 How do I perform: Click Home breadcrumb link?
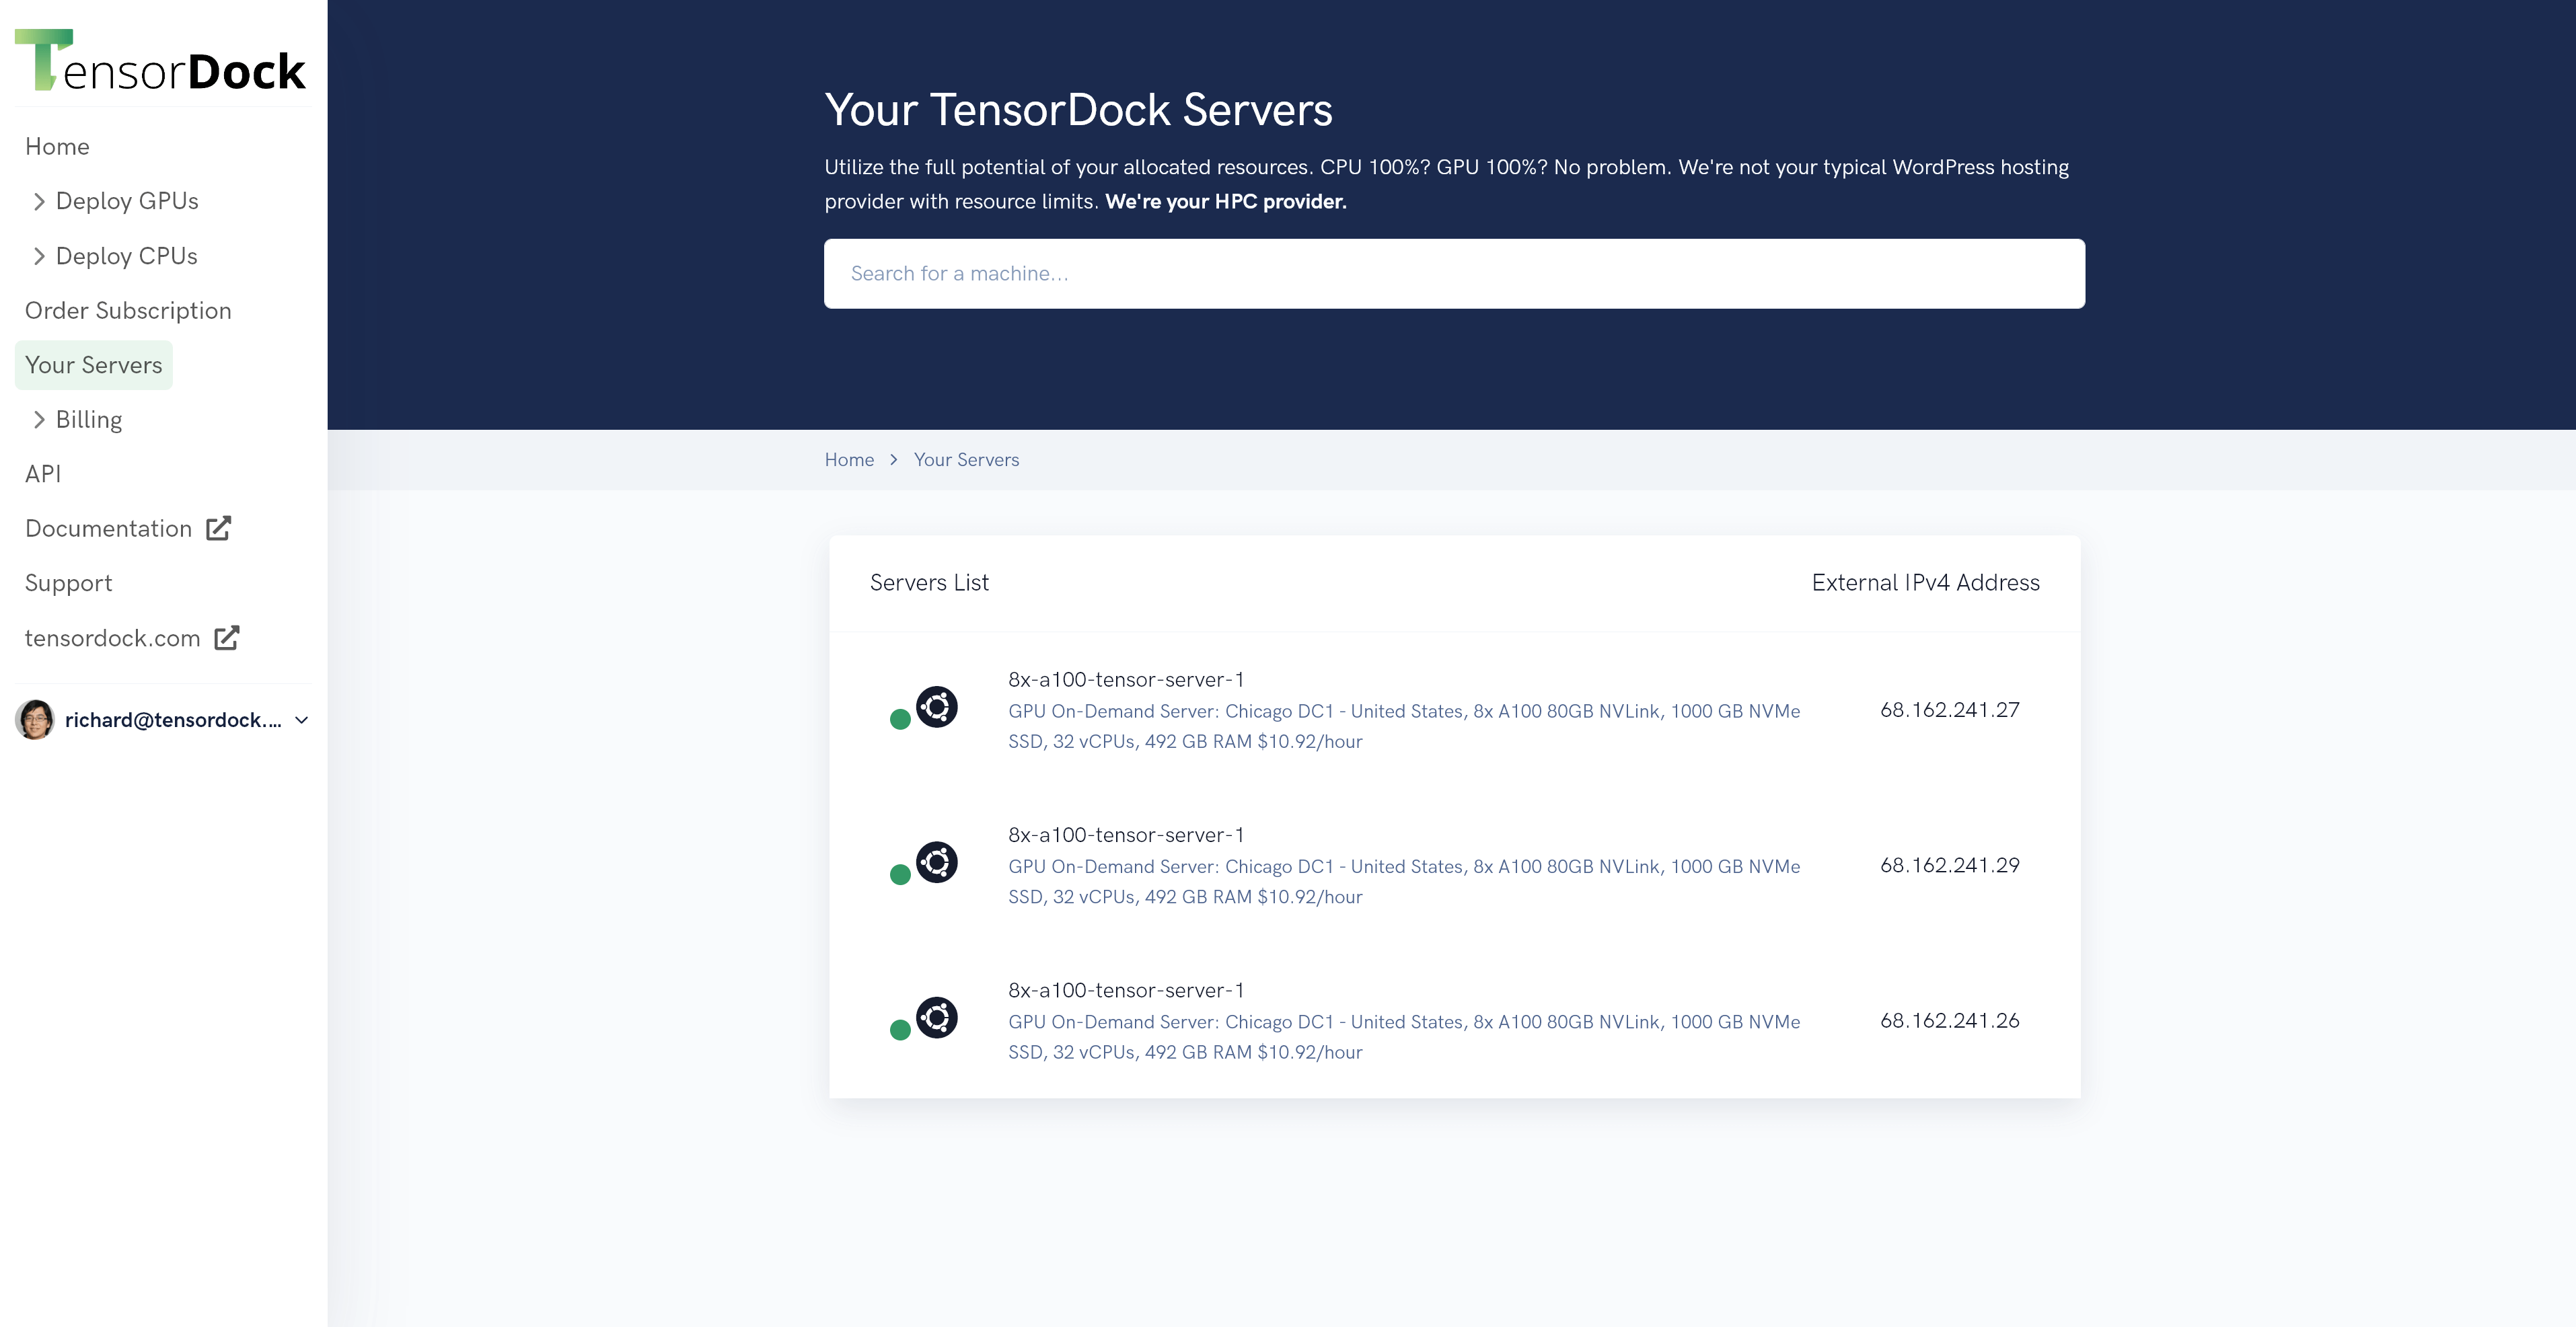point(849,460)
